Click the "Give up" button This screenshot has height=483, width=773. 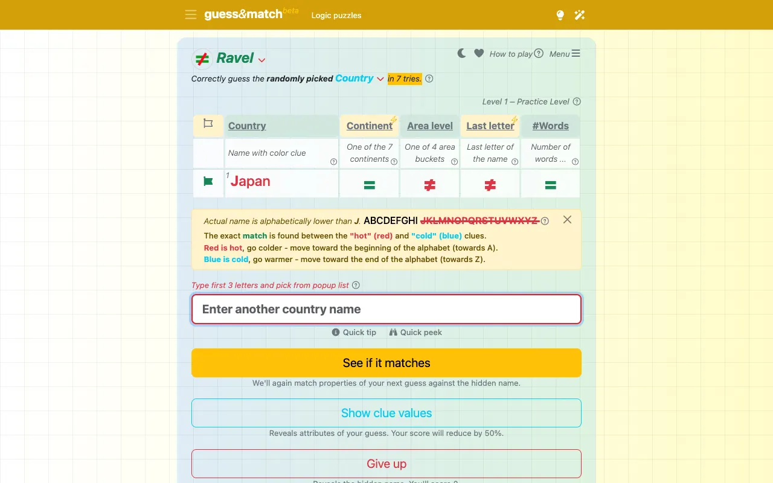[386, 464]
